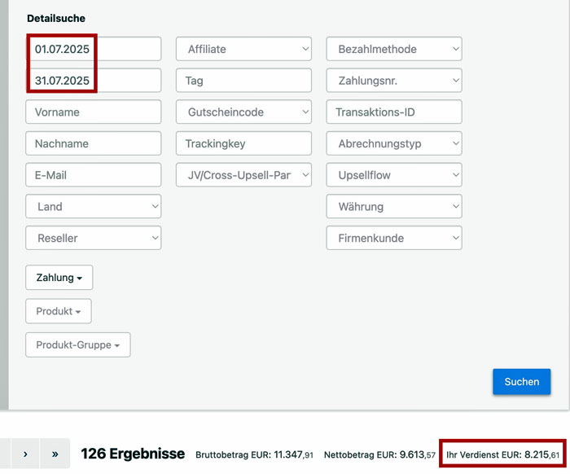Image resolution: width=570 pixels, height=474 pixels.
Task: Select the start date field 01.07.2025
Action: pyautogui.click(x=93, y=49)
